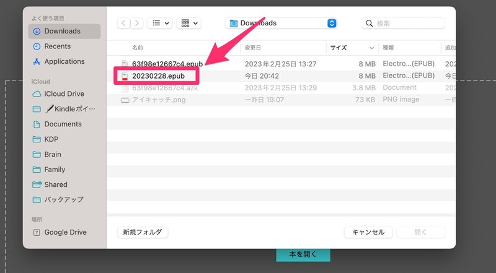Click the KDP folder icon
This screenshot has height=273, width=496.
click(x=37, y=139)
